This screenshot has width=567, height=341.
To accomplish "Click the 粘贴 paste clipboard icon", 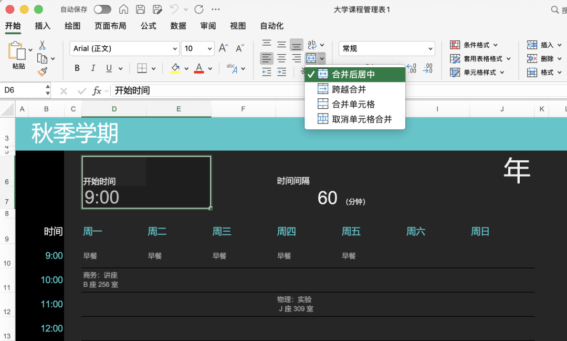I will click(x=17, y=50).
